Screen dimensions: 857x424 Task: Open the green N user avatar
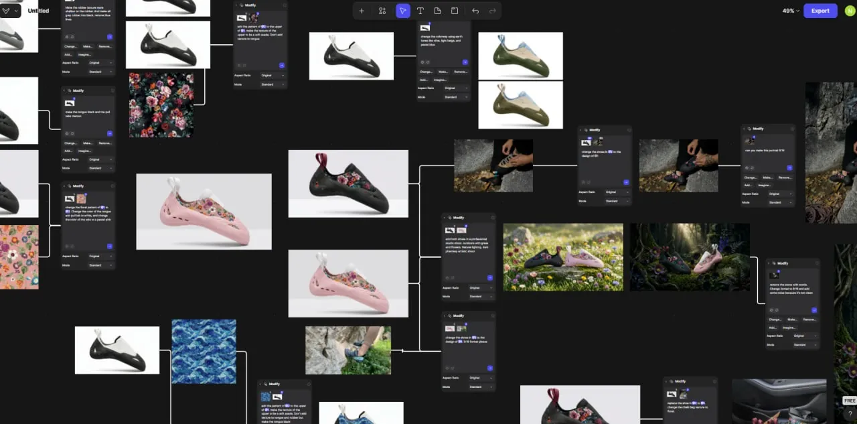pos(850,11)
